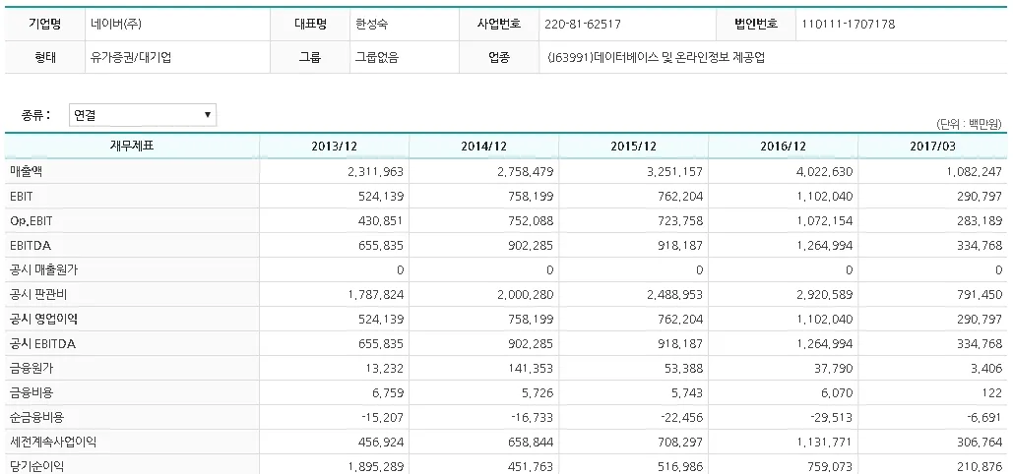1013x474 pixels.
Task: Select the 2013/12 column header
Action: (334, 146)
